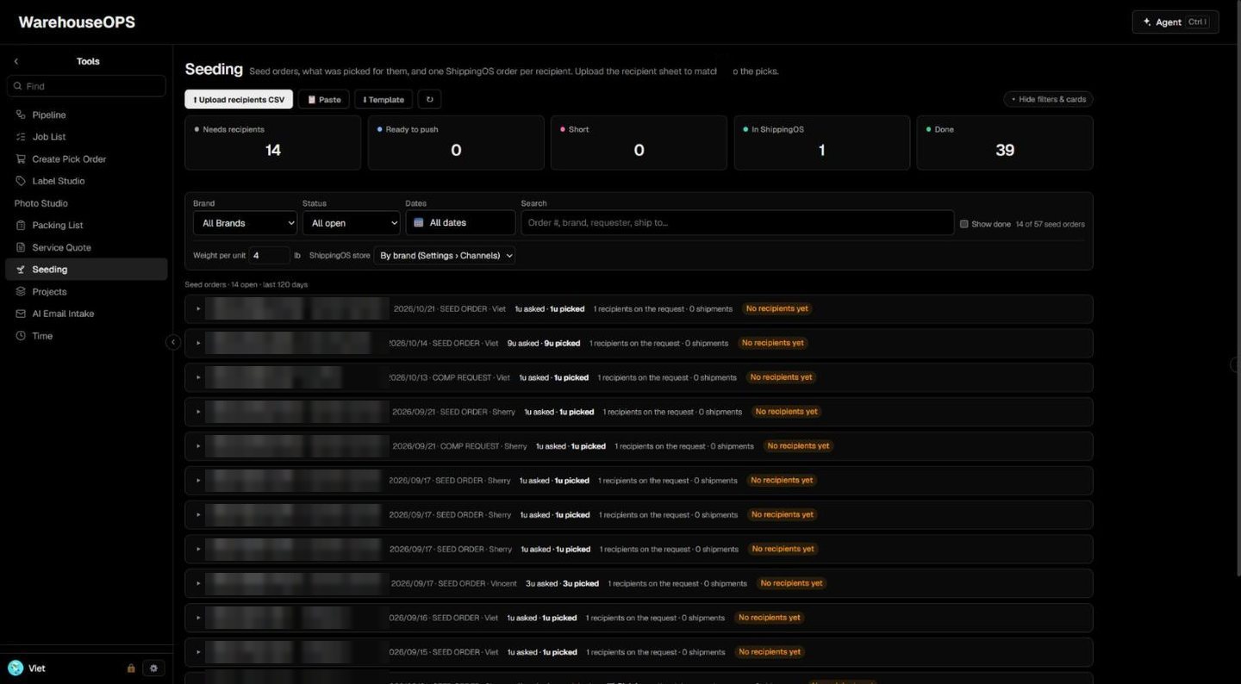Click Hide filters & cards

pyautogui.click(x=1048, y=99)
